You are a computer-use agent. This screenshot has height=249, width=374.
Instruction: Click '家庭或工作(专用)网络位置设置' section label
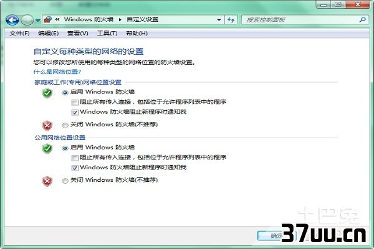point(78,82)
